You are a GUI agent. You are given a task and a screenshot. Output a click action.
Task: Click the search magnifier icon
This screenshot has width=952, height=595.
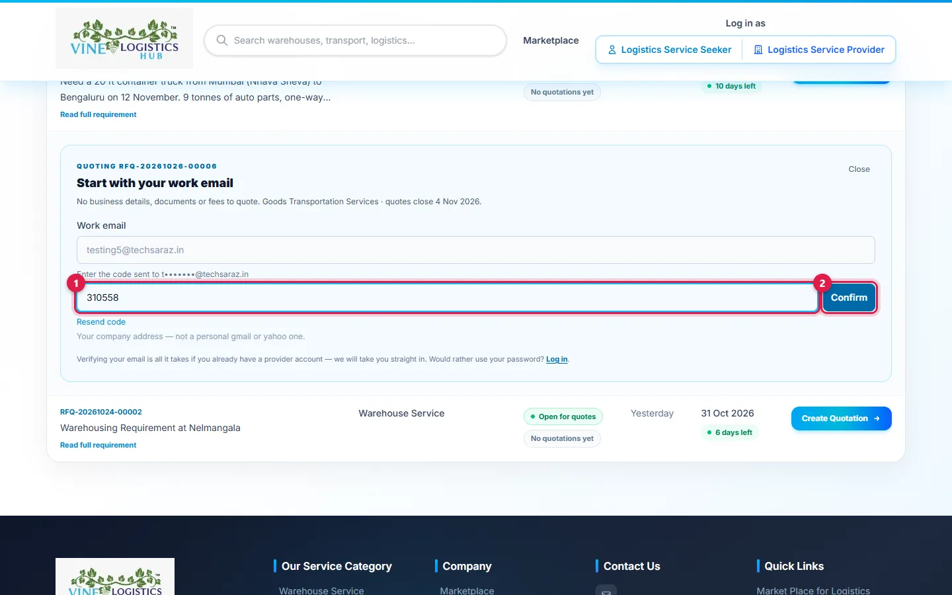tap(222, 40)
